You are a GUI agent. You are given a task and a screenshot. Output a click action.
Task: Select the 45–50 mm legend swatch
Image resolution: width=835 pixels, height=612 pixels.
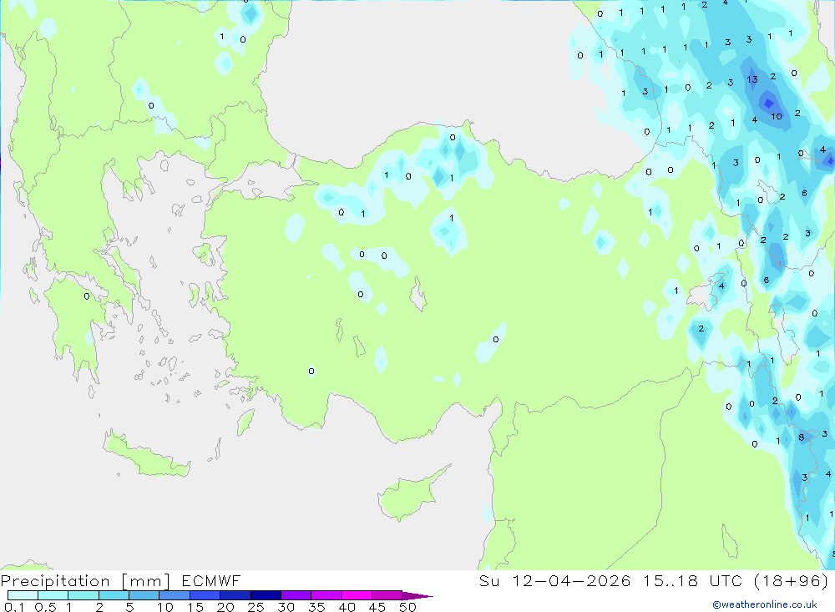pos(387,595)
